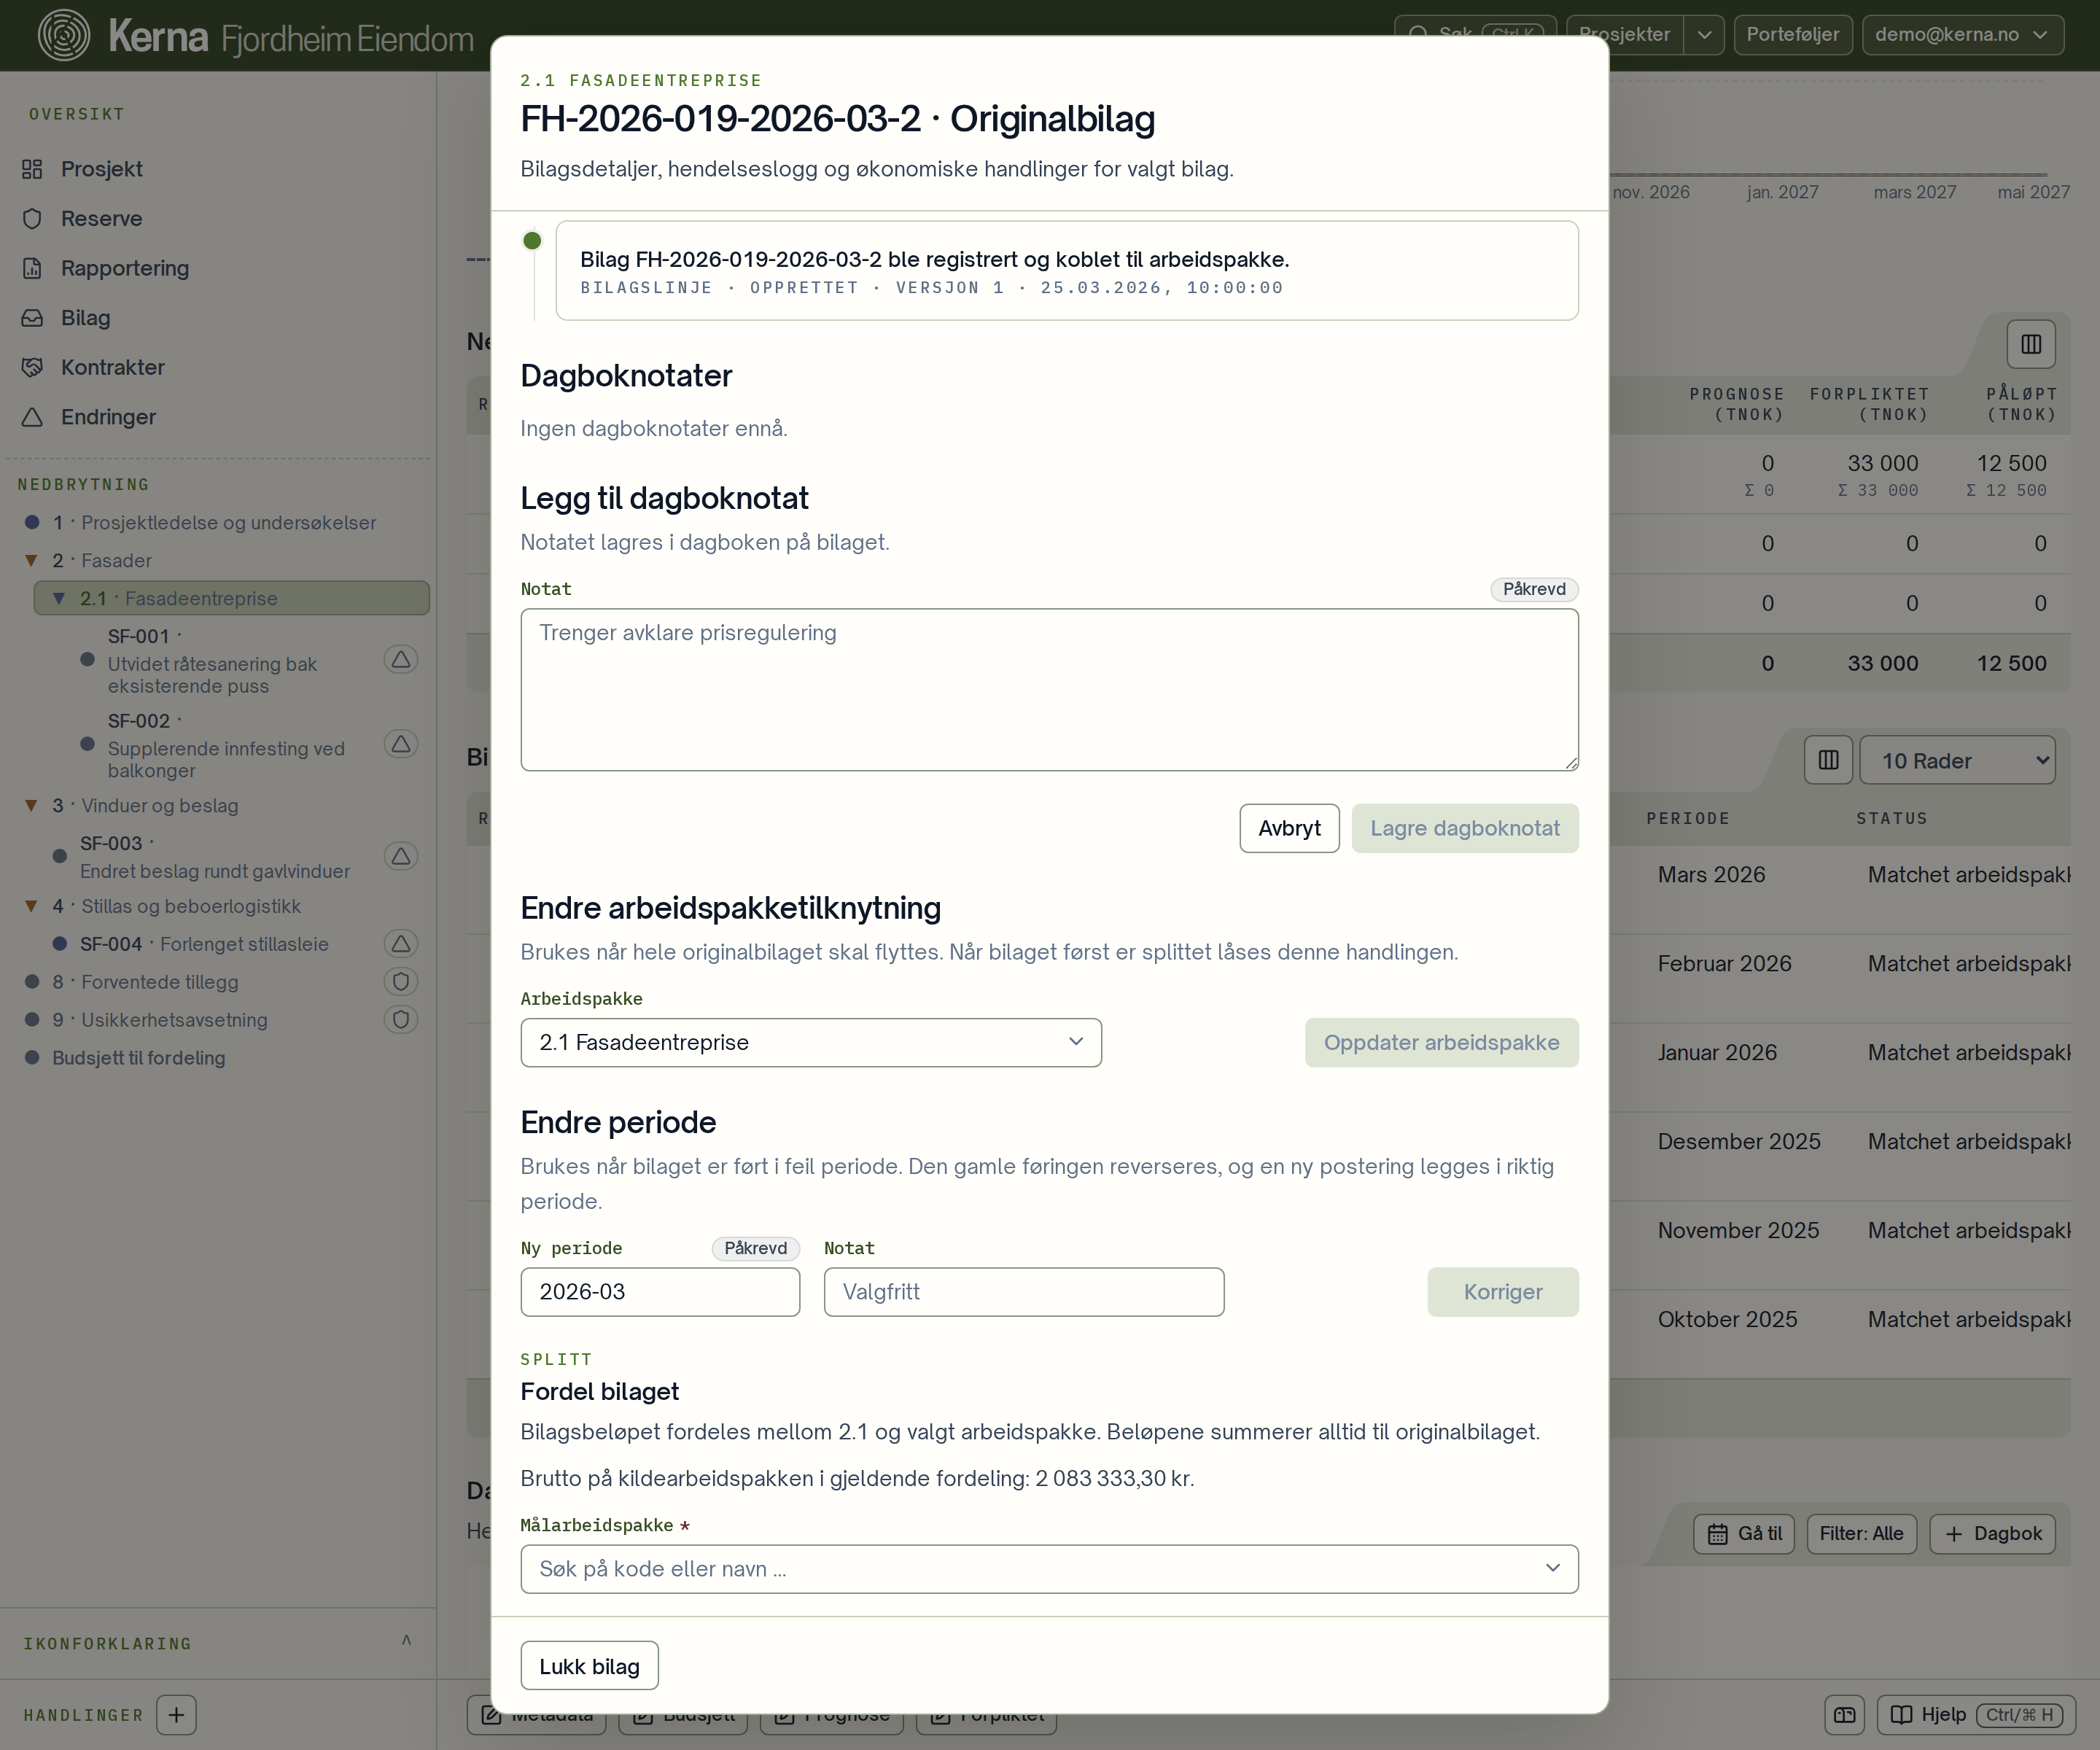Open Hjelp in bottom bar
This screenshot has width=2100, height=1750.
pos(1976,1715)
